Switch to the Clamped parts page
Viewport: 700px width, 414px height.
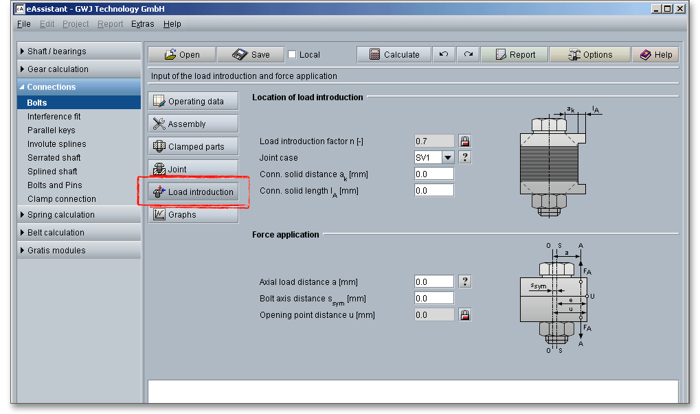[x=194, y=147]
